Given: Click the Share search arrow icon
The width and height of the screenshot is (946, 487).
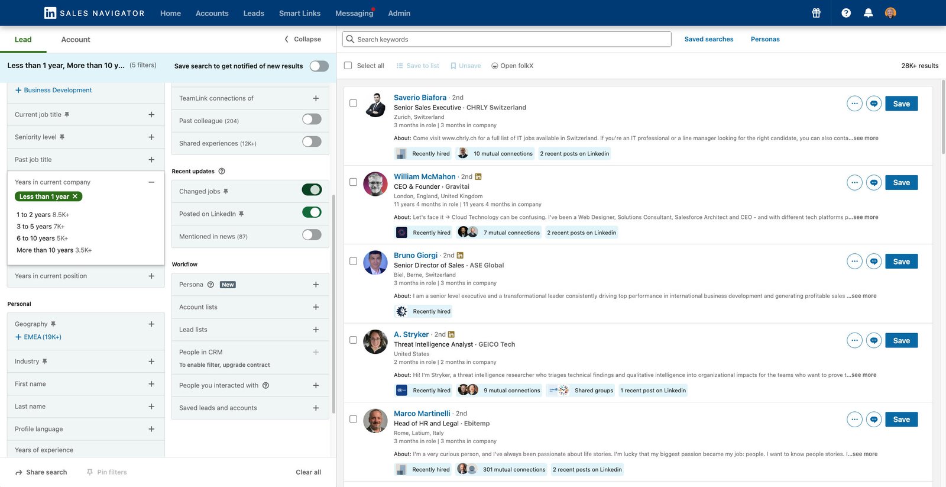Looking at the screenshot, I should click(x=19, y=472).
